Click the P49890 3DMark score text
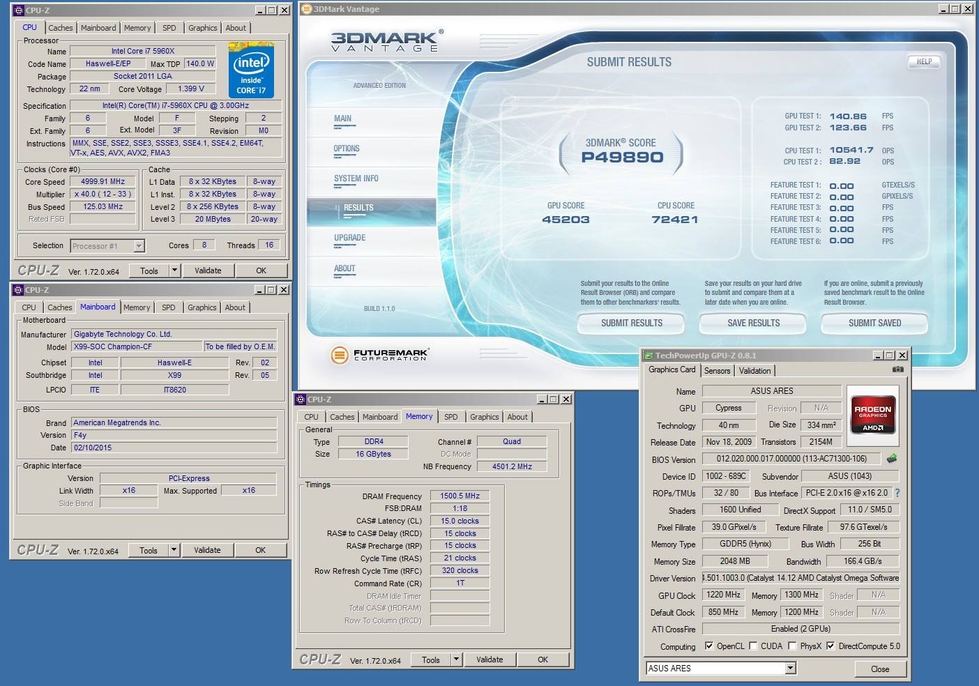Viewport: 979px width, 686px height. coord(622,157)
